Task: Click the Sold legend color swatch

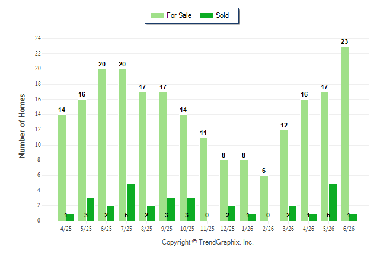Action: [x=207, y=15]
